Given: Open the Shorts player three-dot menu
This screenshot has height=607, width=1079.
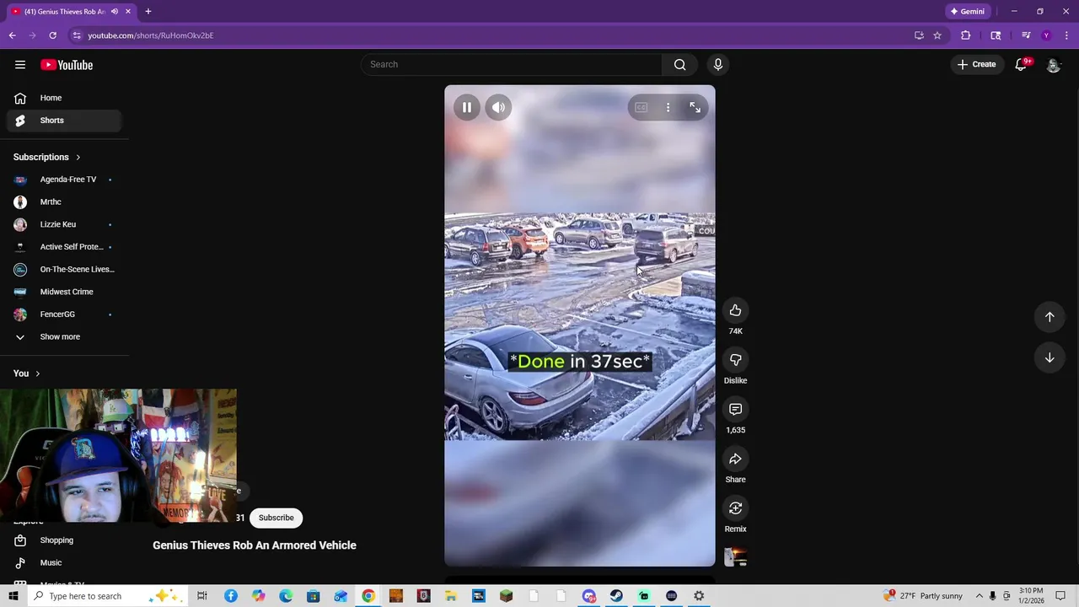Looking at the screenshot, I should click(x=668, y=107).
